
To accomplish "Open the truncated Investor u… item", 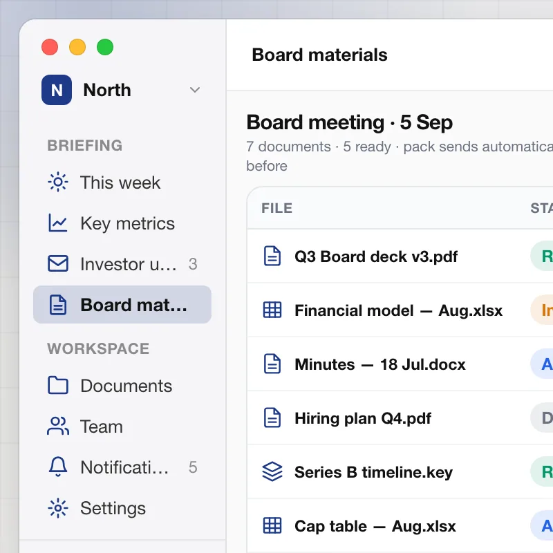I will point(122,264).
